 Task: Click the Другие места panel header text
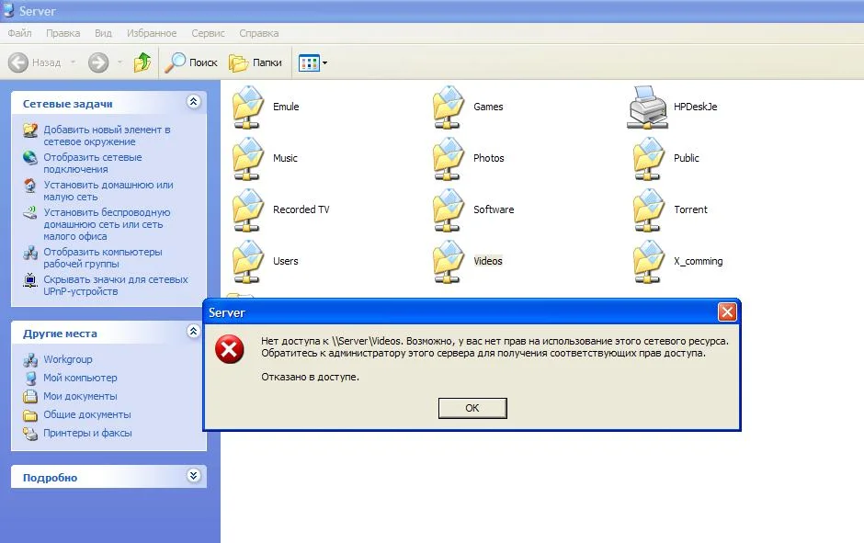(60, 334)
